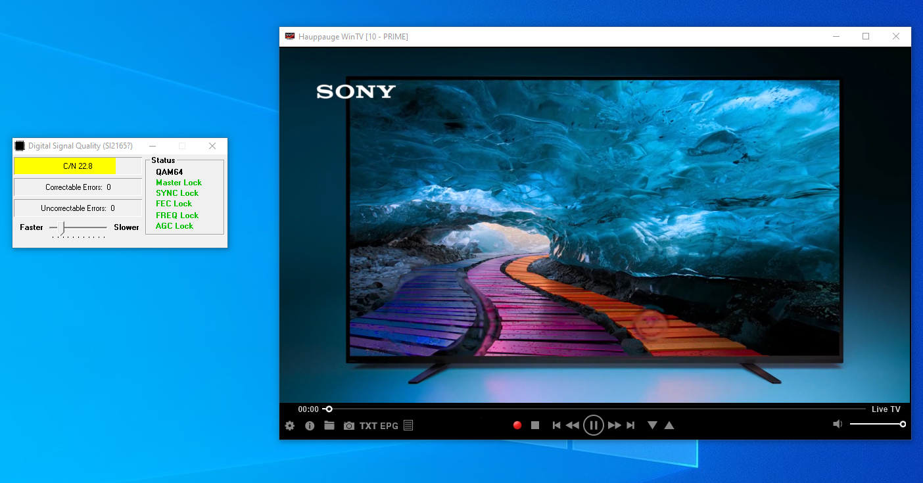923x483 pixels.
Task: Open the EPG program guide
Action: click(389, 426)
